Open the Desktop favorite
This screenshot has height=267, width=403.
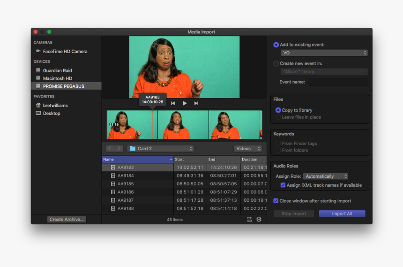pos(51,113)
